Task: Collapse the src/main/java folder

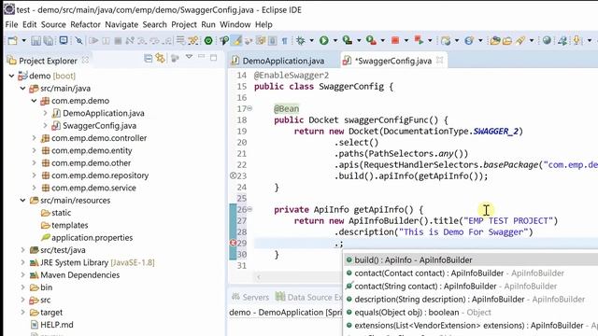Action: (22, 89)
